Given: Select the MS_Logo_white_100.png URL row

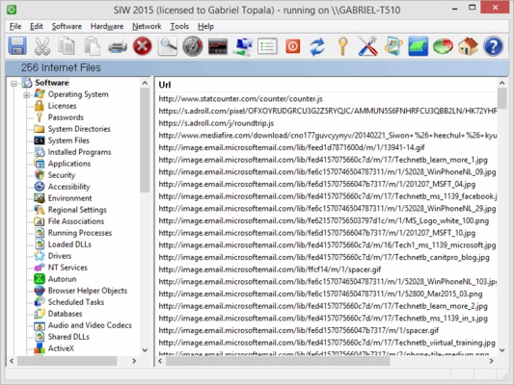Looking at the screenshot, I should pos(324,220).
